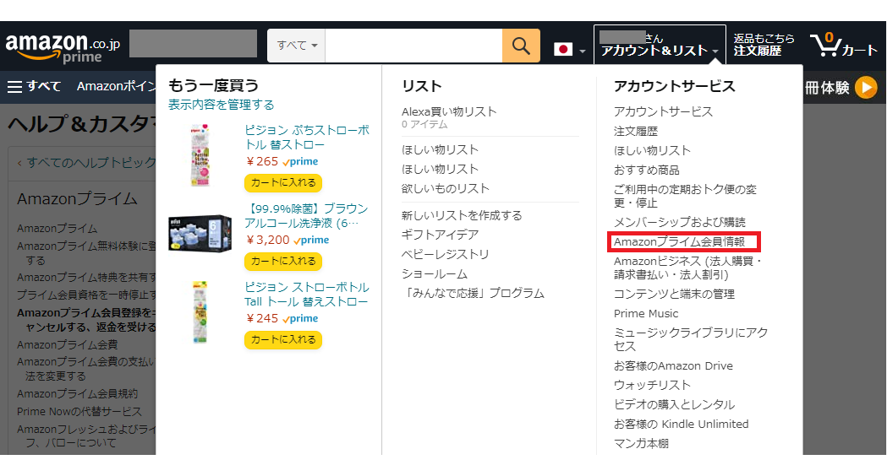The height and width of the screenshot is (476, 887).
Task: Add ¥3,200 Braun item to cart
Action: [283, 262]
